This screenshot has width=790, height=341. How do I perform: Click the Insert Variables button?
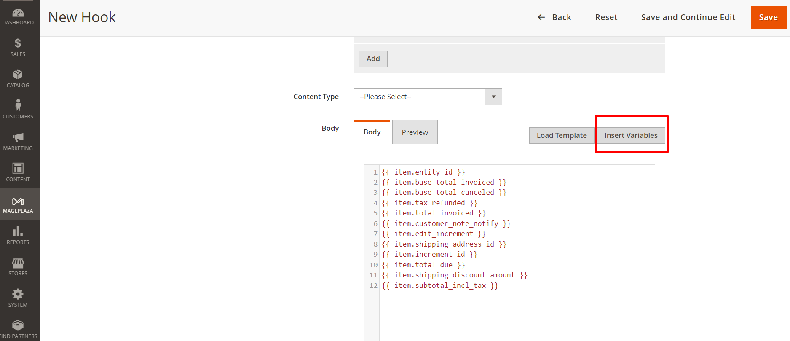pos(631,135)
